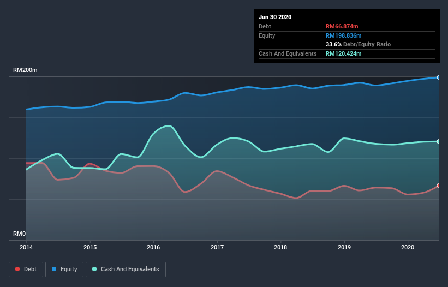Click the RM200m y-axis label
Image resolution: width=448 pixels, height=287 pixels.
click(x=25, y=70)
